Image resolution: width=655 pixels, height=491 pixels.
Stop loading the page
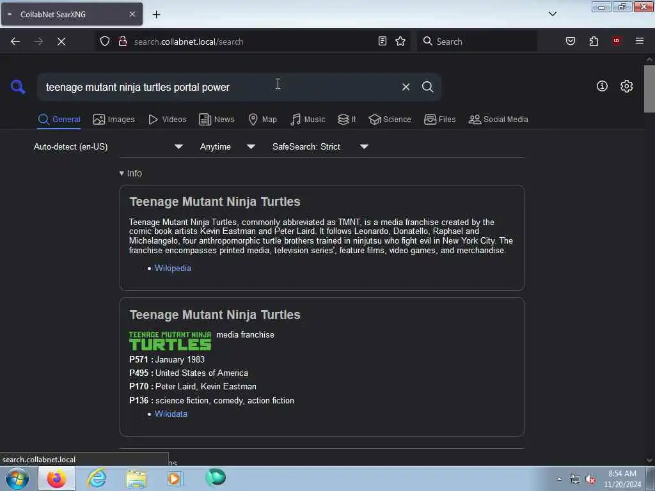pyautogui.click(x=61, y=42)
